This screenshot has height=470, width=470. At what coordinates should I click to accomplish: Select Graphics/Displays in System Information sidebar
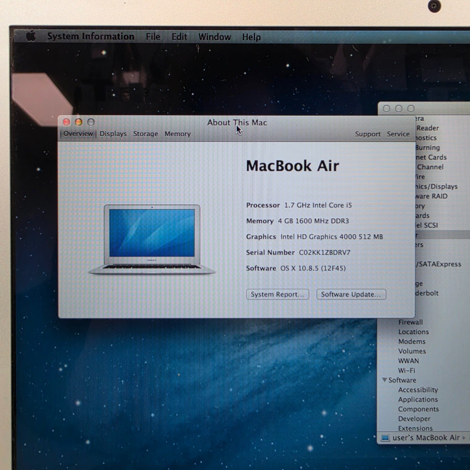(x=436, y=187)
